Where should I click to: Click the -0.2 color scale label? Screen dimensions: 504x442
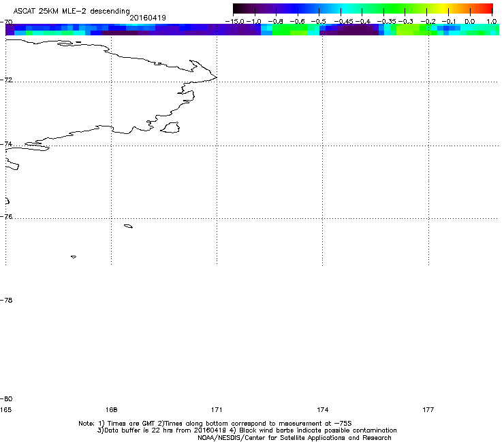[x=428, y=22]
